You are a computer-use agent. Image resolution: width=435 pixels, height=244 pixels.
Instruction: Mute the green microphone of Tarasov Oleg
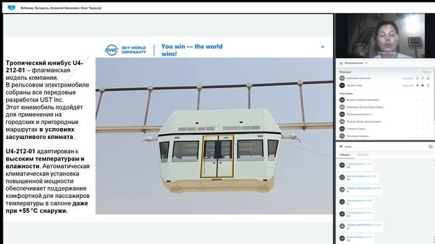(x=417, y=85)
